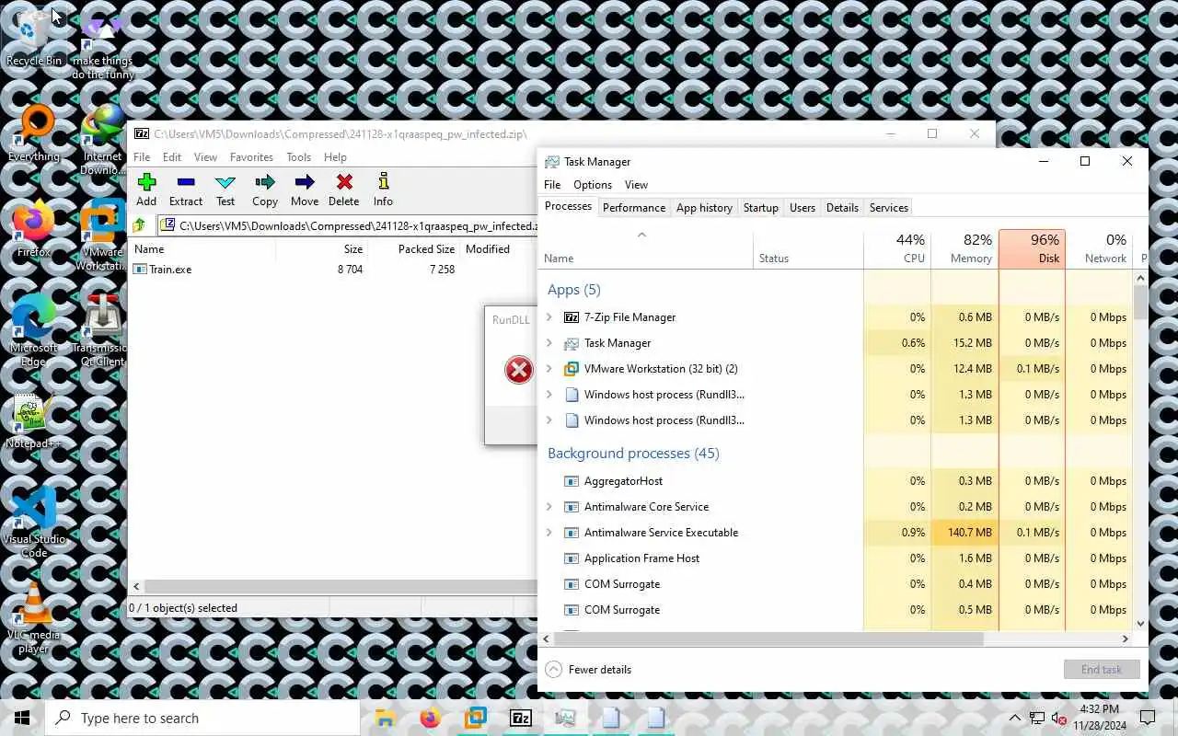Select the 'make things do the funny' shortcut
This screenshot has width=1178, height=736.
103,44
